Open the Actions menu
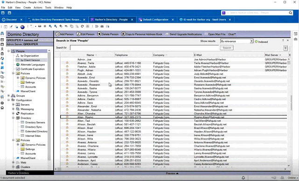The image size is (299, 181). pyautogui.click(x=38, y=7)
